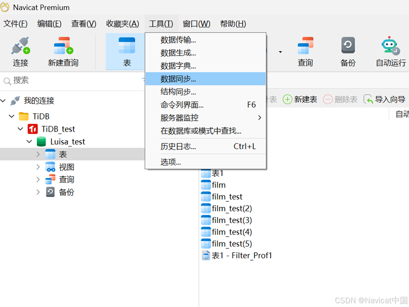
Task: Click the table icon beside film_test(3)
Action: click(x=206, y=220)
